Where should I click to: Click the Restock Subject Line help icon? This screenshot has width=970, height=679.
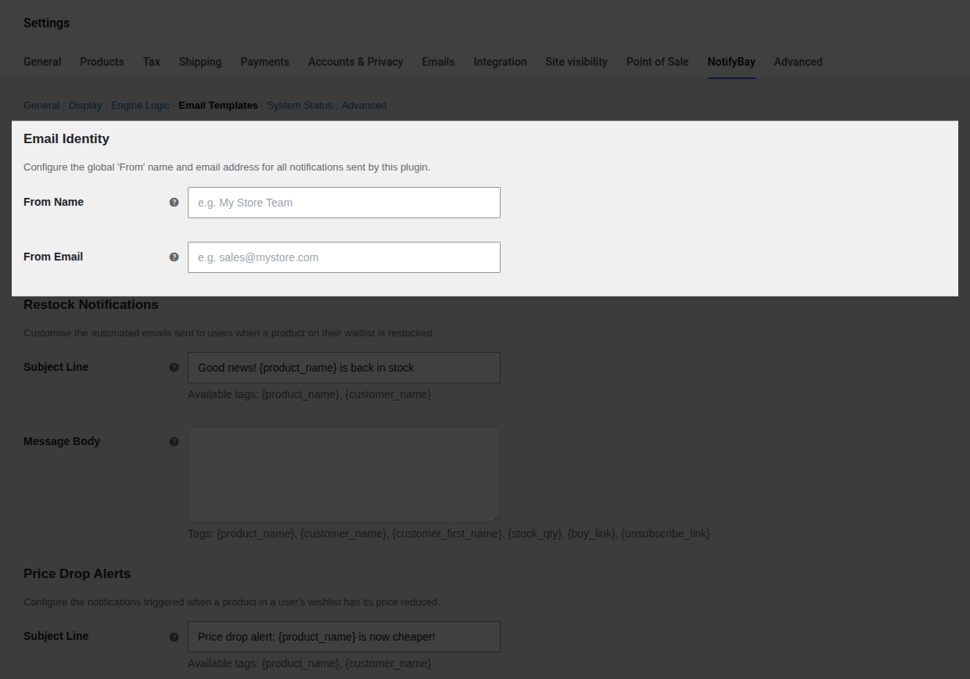[174, 367]
